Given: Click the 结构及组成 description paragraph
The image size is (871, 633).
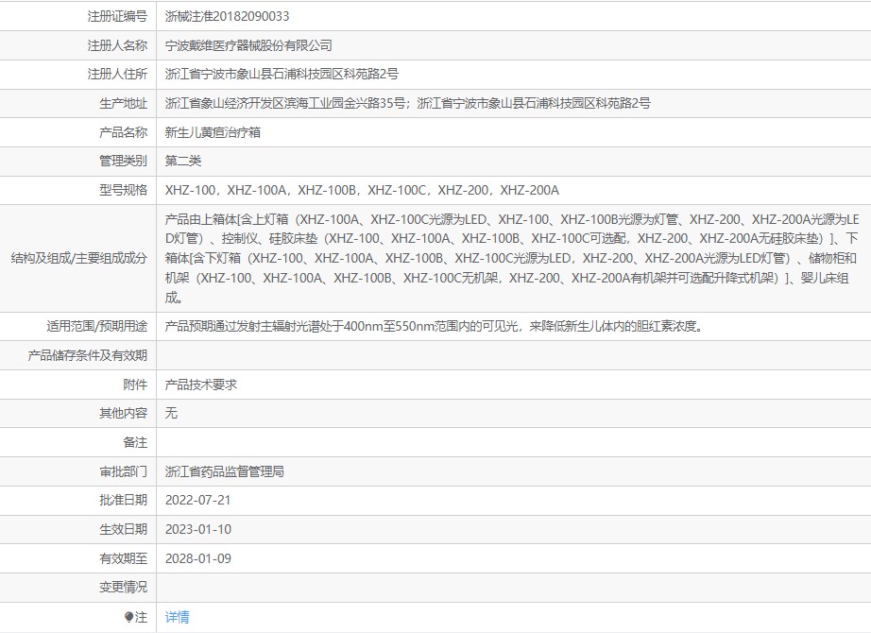Looking at the screenshot, I should click(x=512, y=259).
